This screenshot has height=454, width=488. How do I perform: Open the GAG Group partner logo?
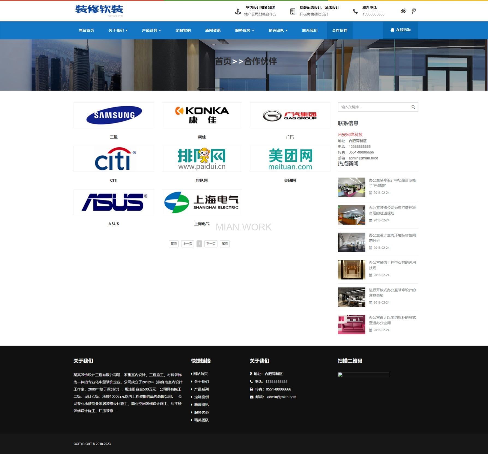290,115
